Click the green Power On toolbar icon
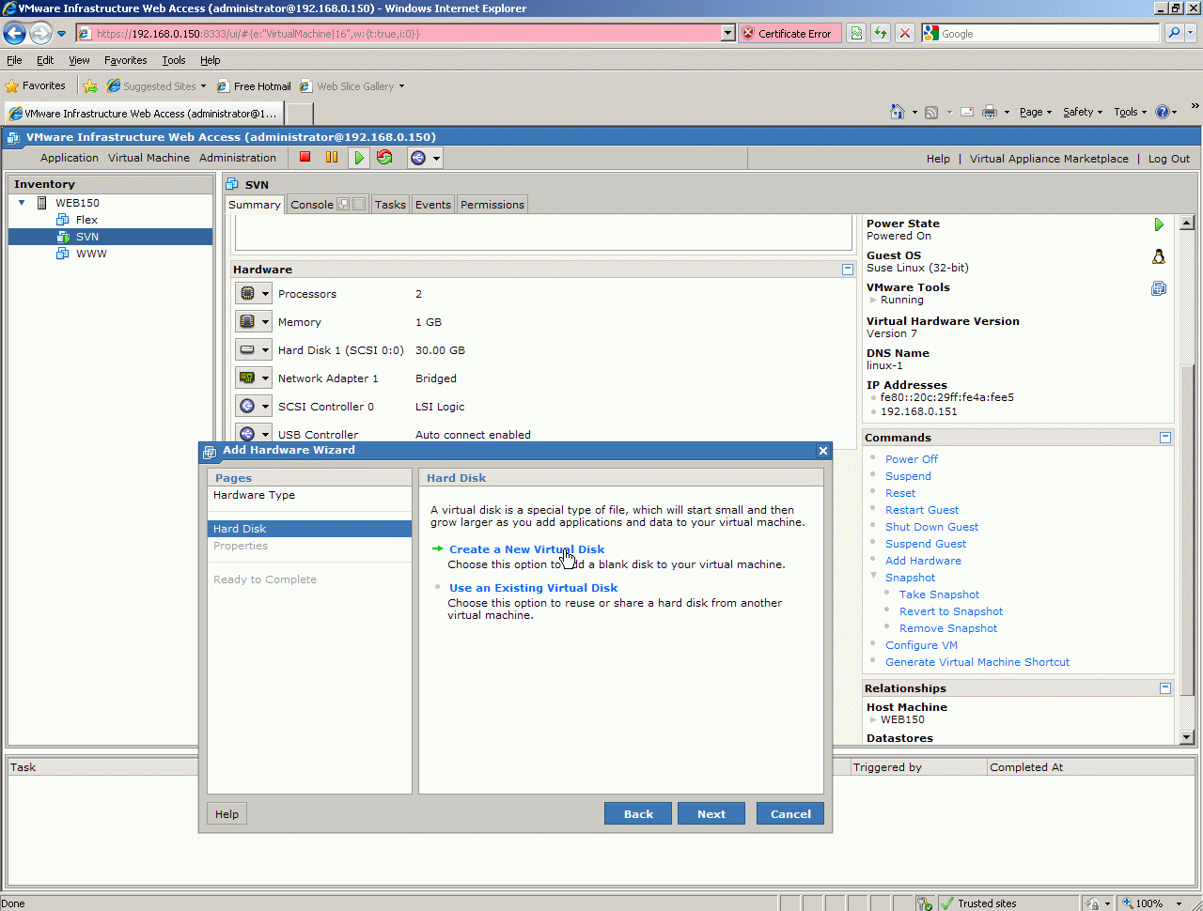The height and width of the screenshot is (911, 1203). tap(359, 158)
